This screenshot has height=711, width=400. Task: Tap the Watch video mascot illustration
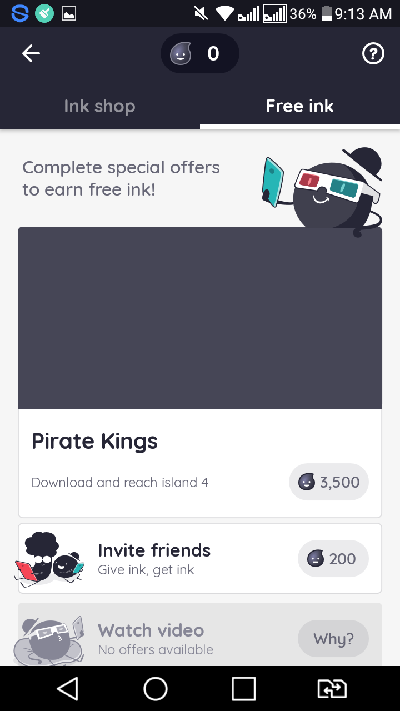pos(50,639)
